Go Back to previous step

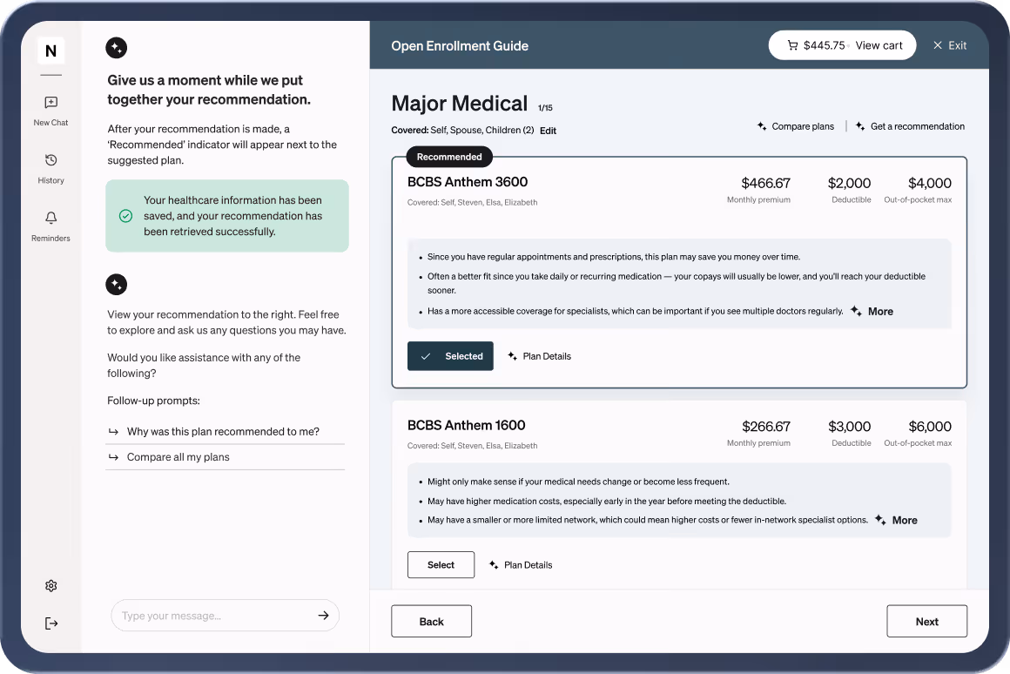pyautogui.click(x=431, y=621)
